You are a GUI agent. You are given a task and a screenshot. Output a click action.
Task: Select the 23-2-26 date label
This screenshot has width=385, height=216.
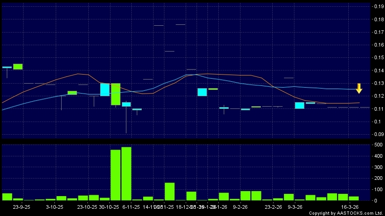[x=273, y=207]
